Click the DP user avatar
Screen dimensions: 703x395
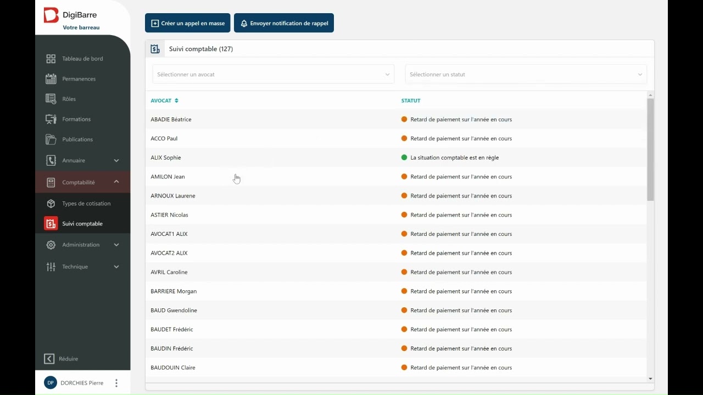[51, 383]
